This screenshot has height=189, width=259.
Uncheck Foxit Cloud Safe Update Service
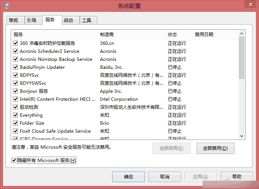tap(15, 131)
